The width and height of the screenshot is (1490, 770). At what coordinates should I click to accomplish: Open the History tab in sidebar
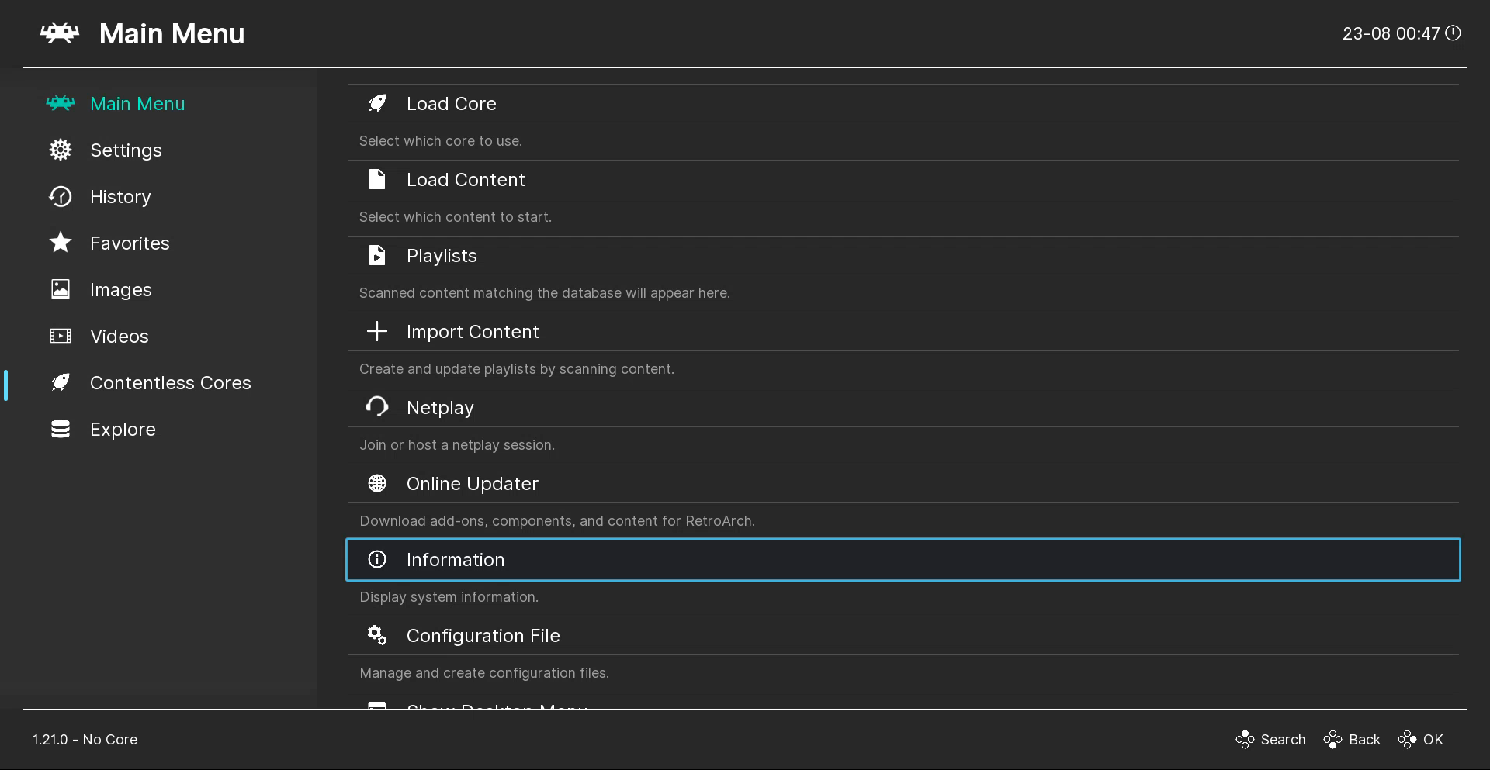coord(120,196)
